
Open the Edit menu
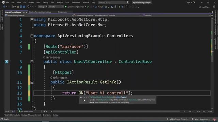13,2
